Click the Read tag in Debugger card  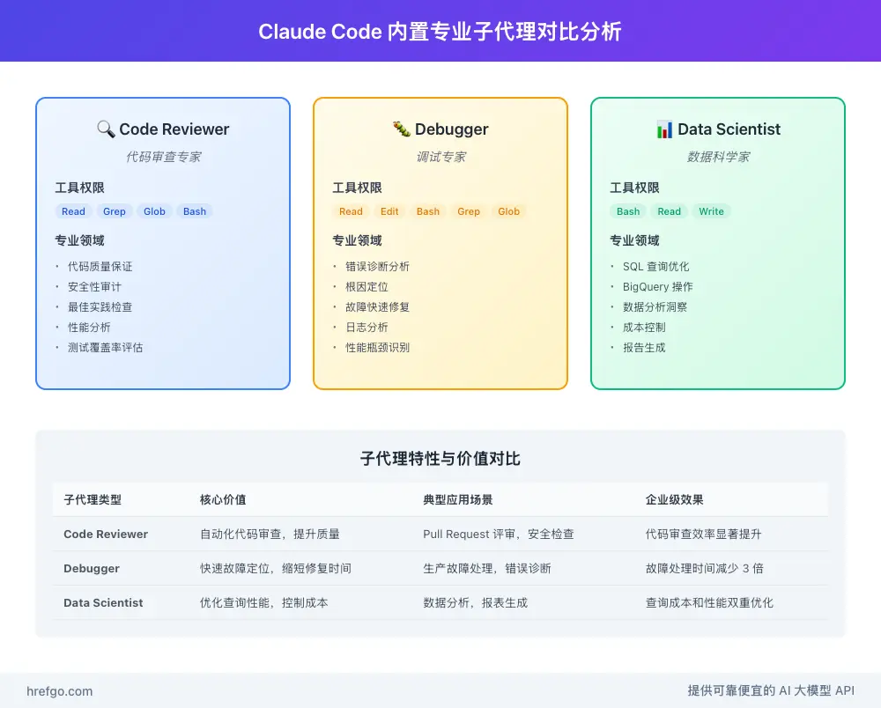click(352, 211)
